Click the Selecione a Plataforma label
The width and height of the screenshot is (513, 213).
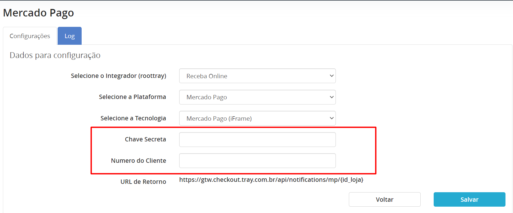pyautogui.click(x=132, y=97)
